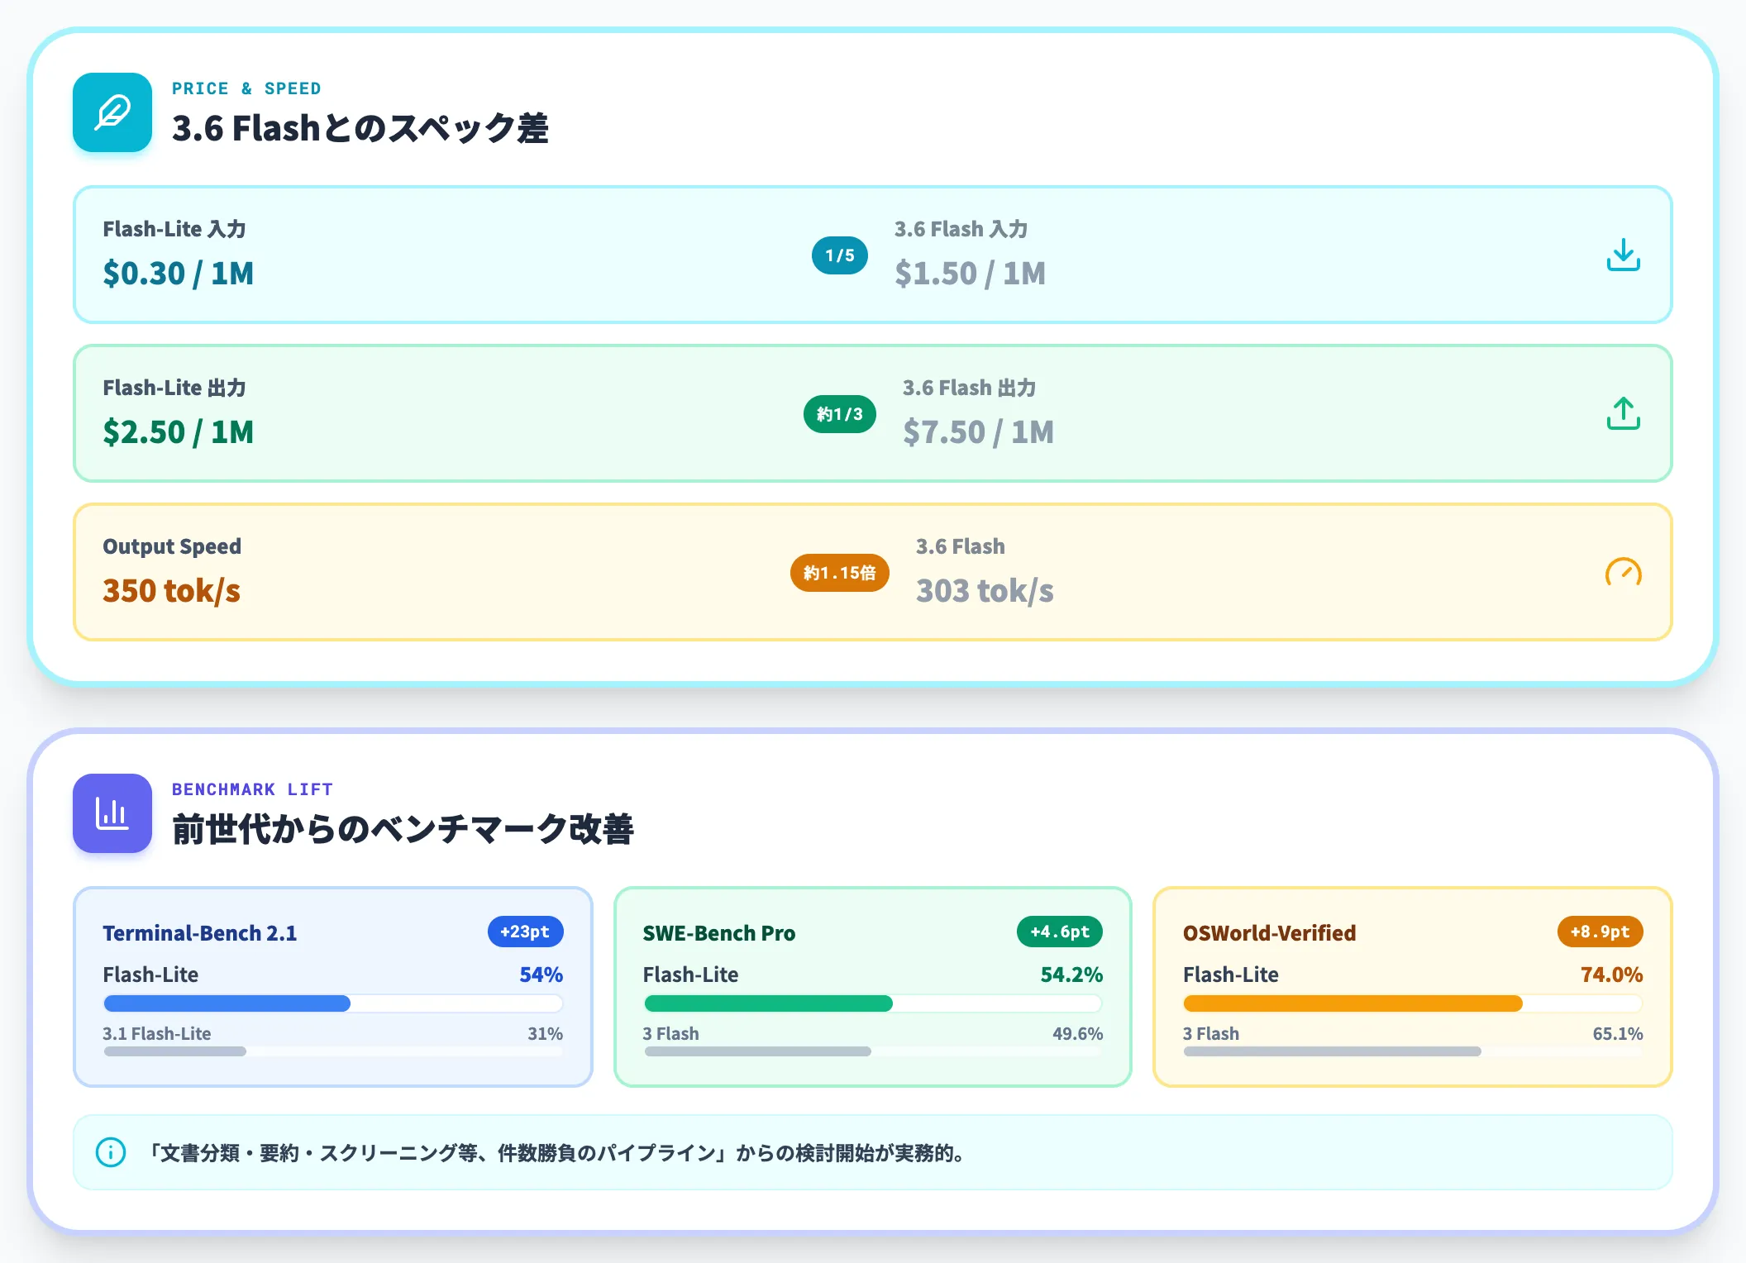This screenshot has width=1746, height=1263.
Task: Click the 文書分類・要約 note text
Action: click(556, 1152)
